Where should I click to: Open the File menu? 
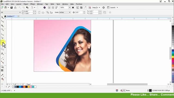tap(2, 4)
